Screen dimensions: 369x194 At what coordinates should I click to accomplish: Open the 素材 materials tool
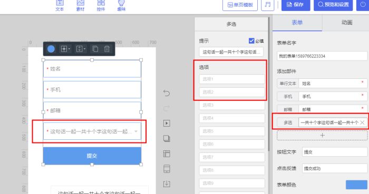click(80, 6)
